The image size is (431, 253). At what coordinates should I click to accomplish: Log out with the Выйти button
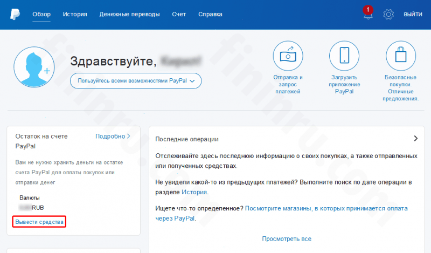coord(413,15)
